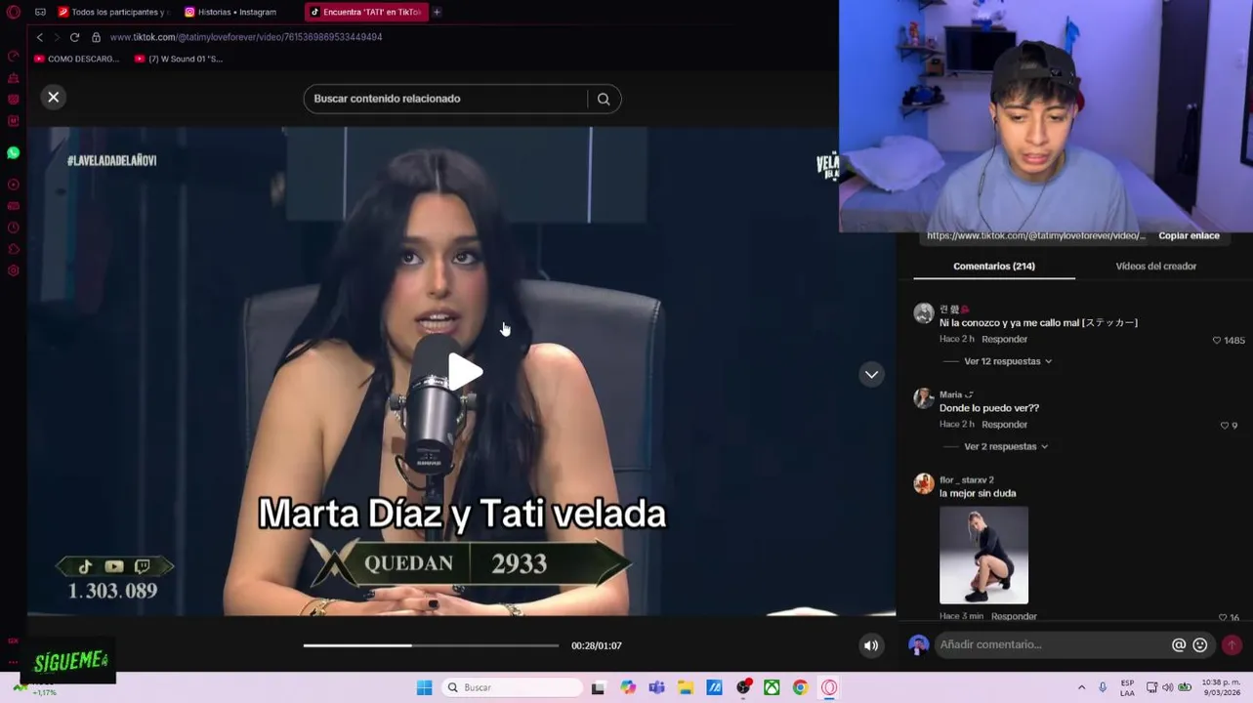Like Maria's 'Donde lo puedo ver' comment

click(1225, 426)
